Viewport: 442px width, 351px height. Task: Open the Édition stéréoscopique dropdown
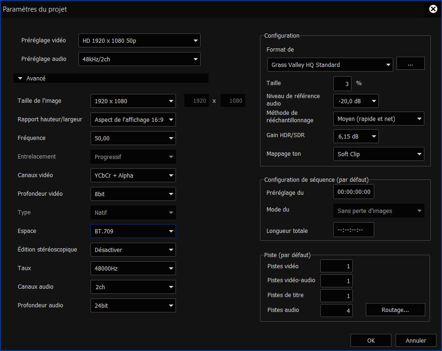[x=133, y=250]
